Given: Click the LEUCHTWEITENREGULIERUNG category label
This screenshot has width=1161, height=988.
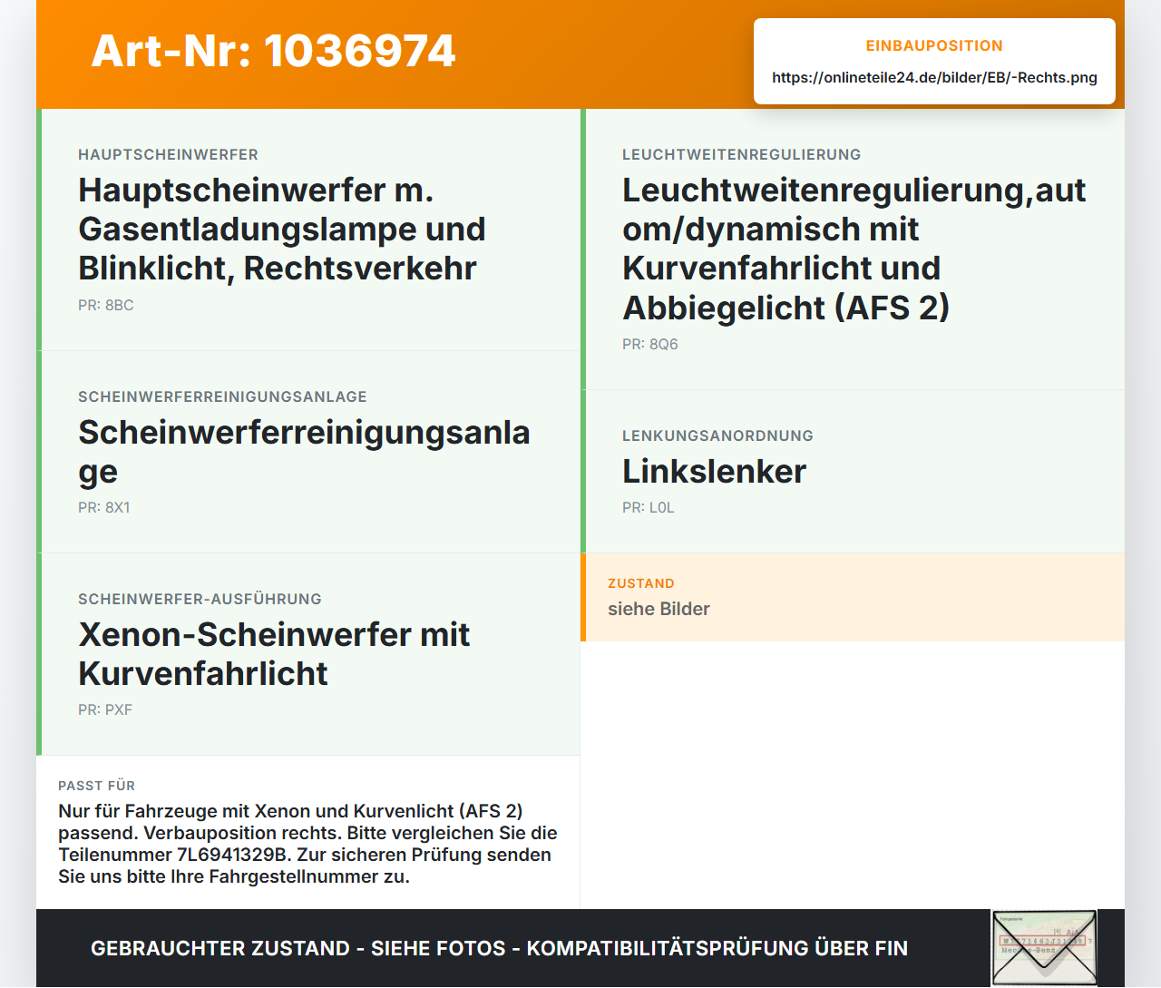Looking at the screenshot, I should click(x=742, y=155).
